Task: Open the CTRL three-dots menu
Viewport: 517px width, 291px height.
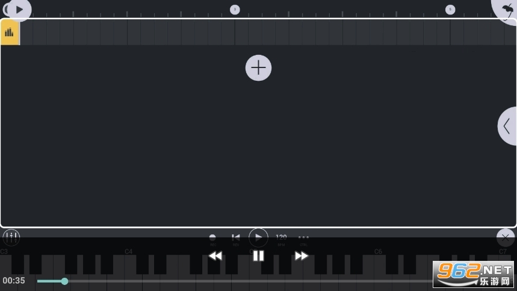Action: [303, 238]
